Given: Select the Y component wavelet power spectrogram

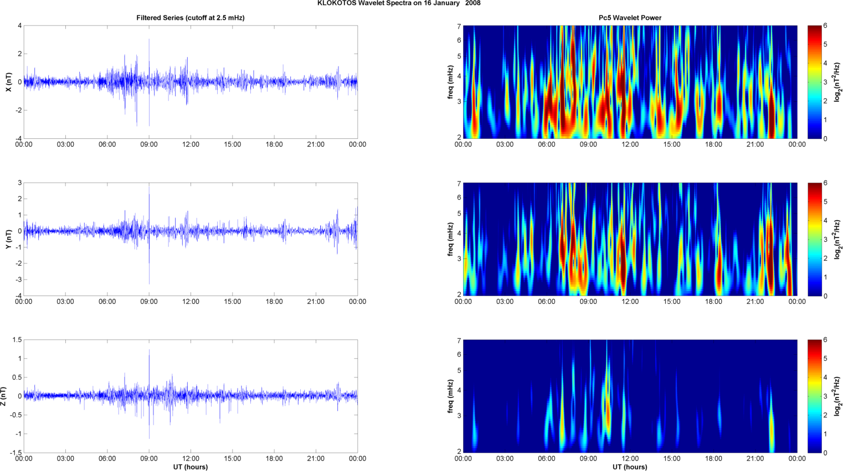Looking at the screenshot, I should point(630,239).
